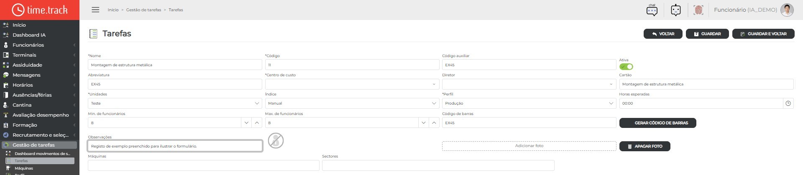Click the Adicionar foto upload area
Screen dimensions: 803x175
(x=529, y=146)
